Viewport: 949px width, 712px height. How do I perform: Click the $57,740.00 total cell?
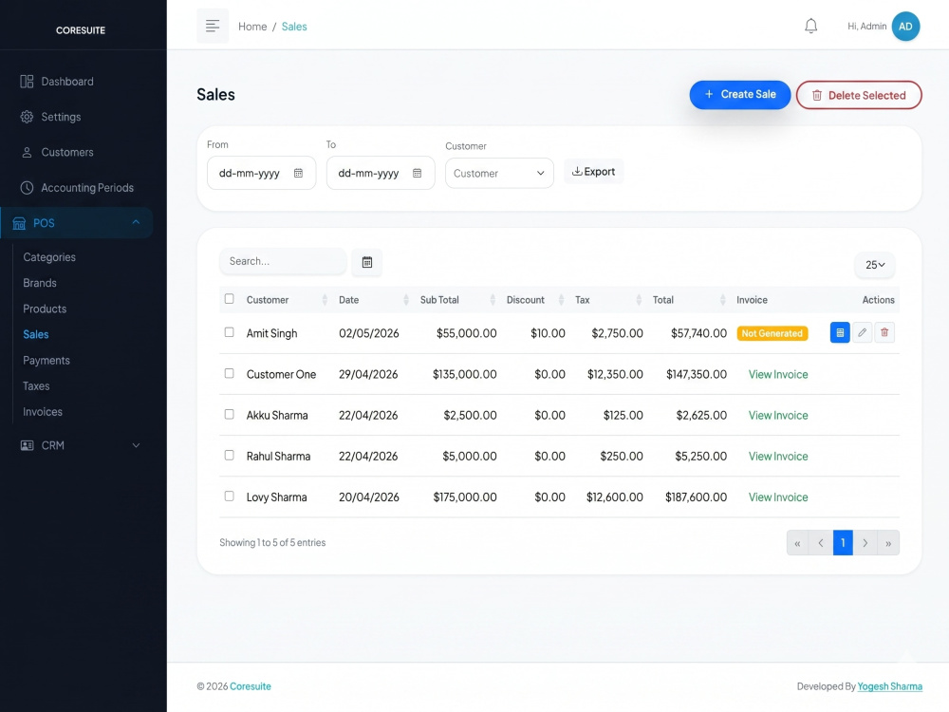point(698,333)
